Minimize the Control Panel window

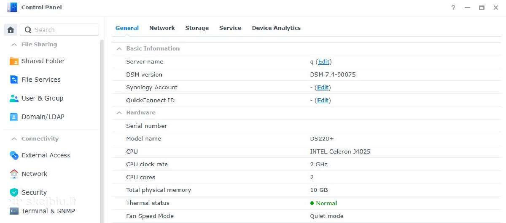coord(467,8)
